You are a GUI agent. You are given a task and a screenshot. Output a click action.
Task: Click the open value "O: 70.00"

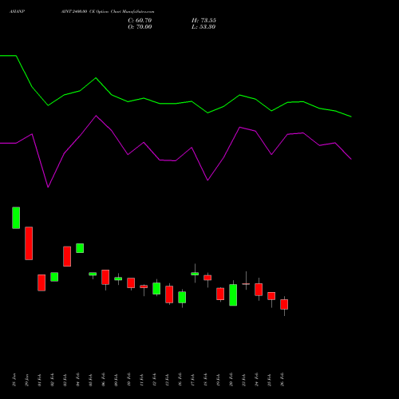140,27
